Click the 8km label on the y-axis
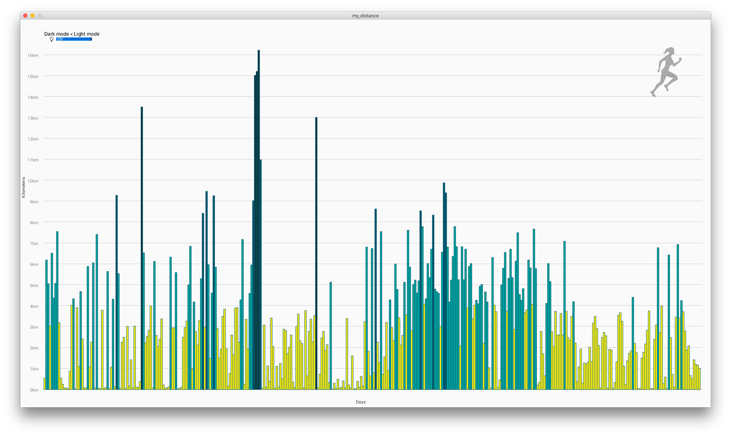This screenshot has height=436, width=731. 33,223
